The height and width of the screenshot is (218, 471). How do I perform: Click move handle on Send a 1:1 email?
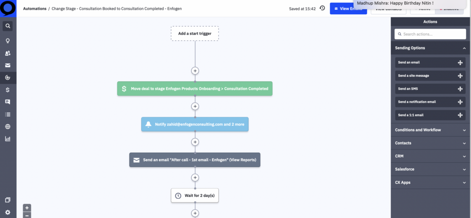[460, 115]
